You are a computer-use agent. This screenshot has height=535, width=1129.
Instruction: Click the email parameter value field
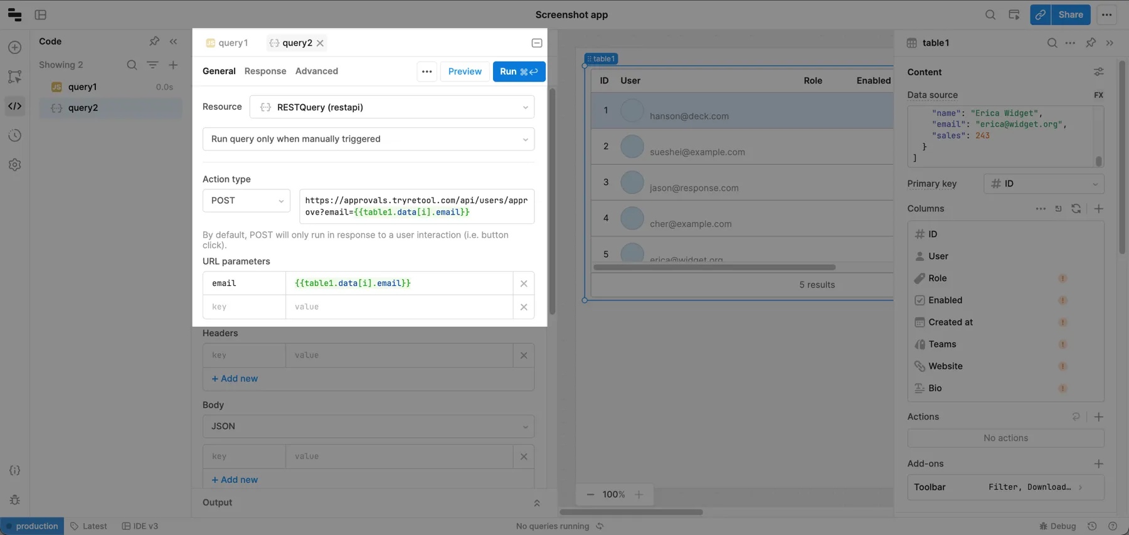click(x=399, y=283)
